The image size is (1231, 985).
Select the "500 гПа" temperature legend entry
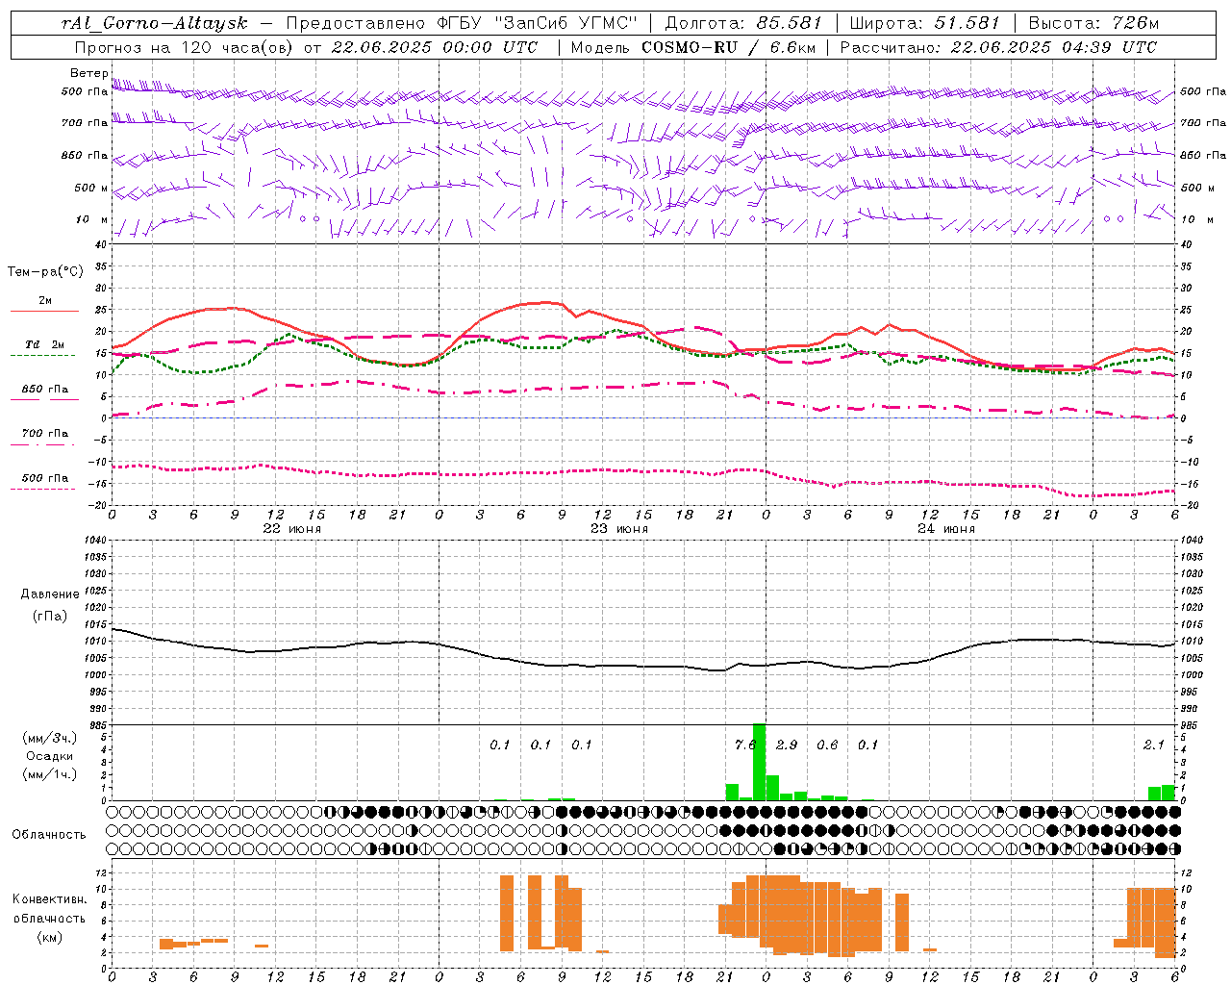(44, 478)
